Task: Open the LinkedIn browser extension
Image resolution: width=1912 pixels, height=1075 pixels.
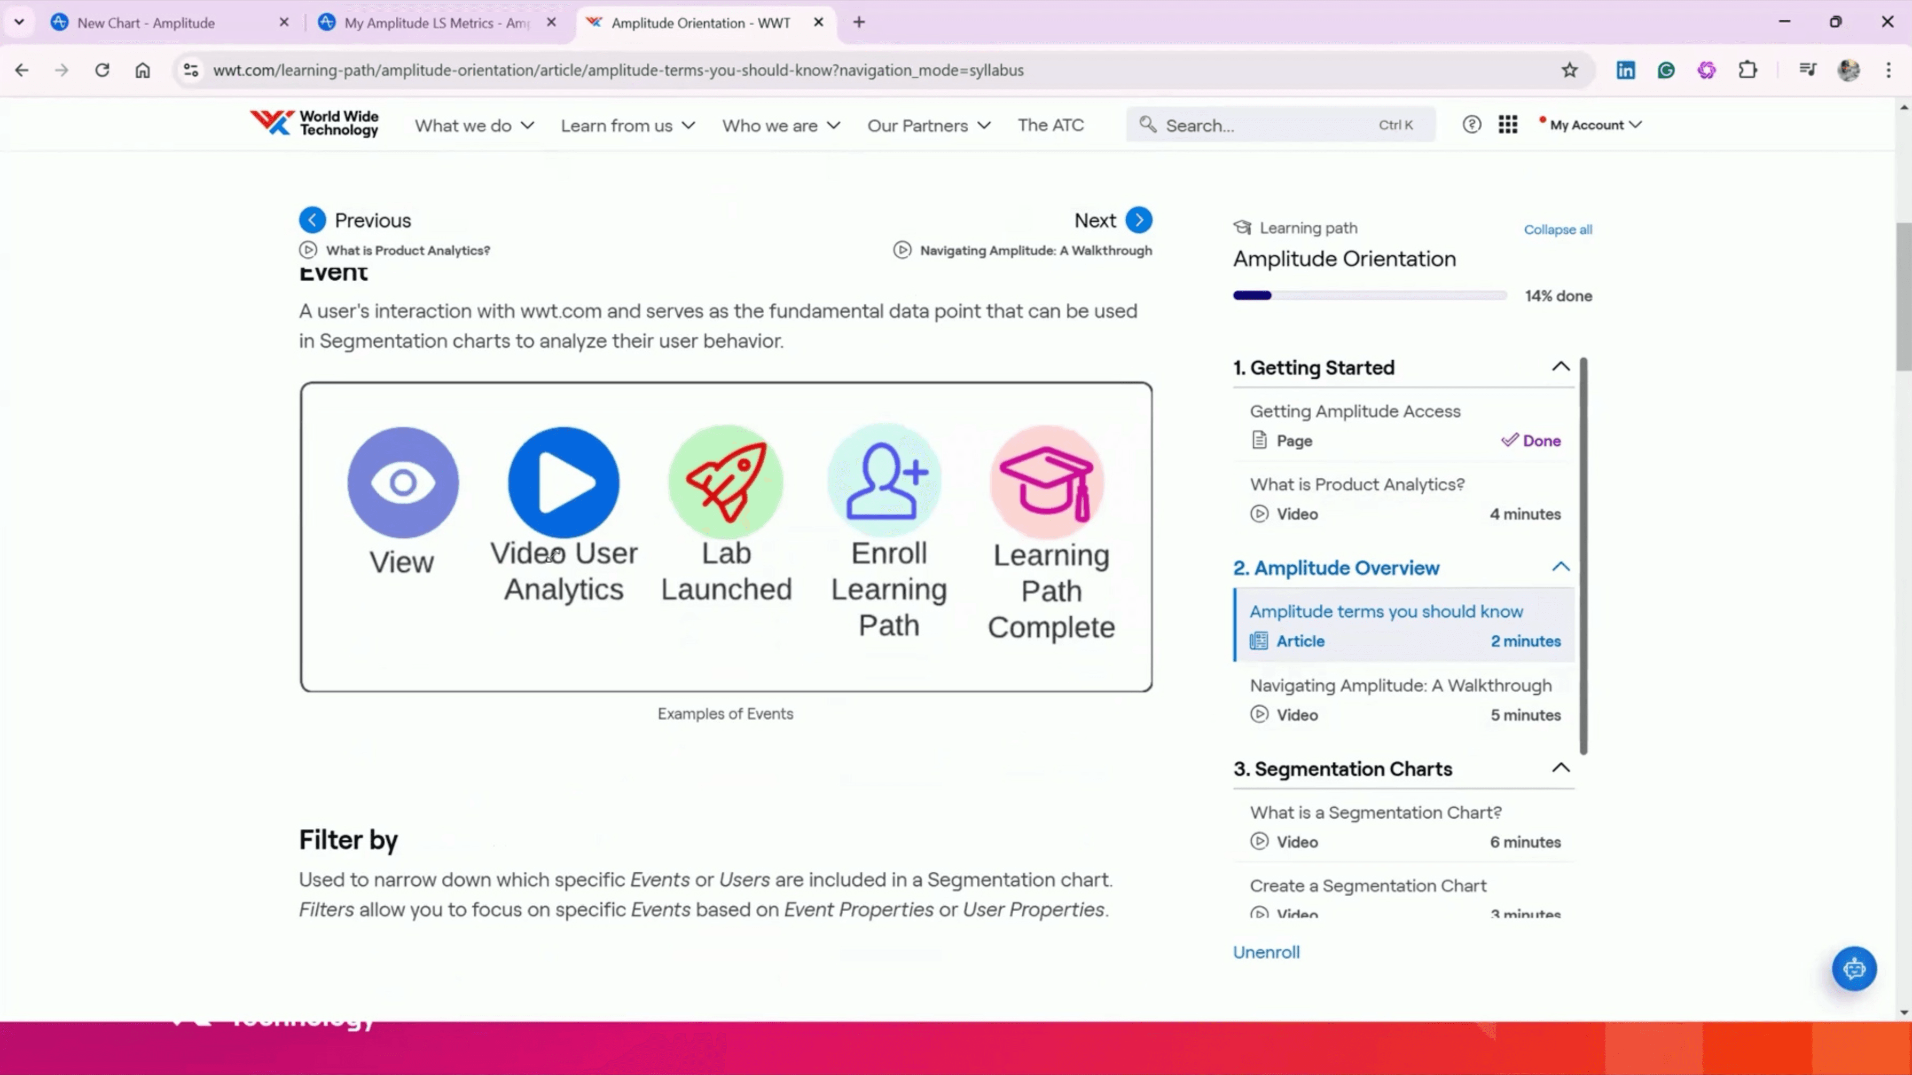Action: point(1626,70)
